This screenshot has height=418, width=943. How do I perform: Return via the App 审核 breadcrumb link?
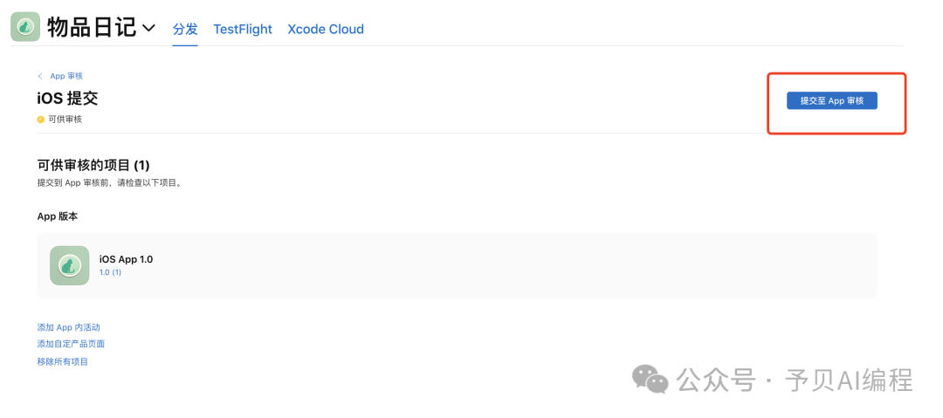pyautogui.click(x=66, y=77)
